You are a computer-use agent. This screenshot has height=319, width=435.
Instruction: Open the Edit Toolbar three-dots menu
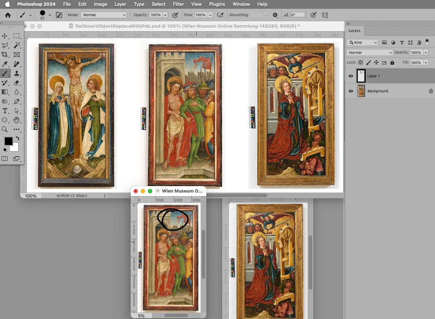(17, 129)
